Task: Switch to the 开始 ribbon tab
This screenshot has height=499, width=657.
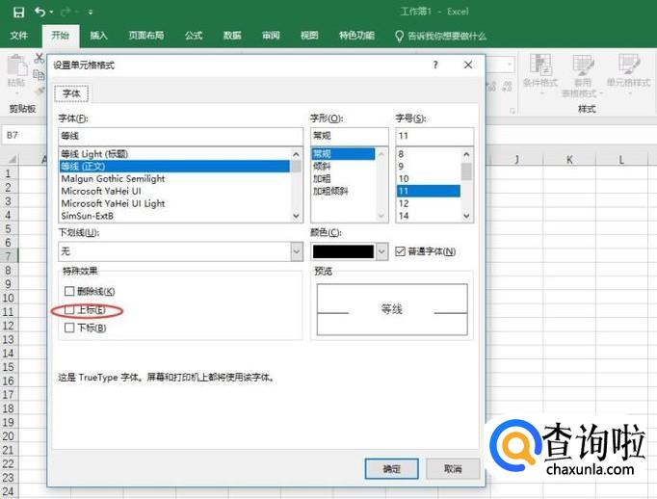Action: (x=61, y=36)
